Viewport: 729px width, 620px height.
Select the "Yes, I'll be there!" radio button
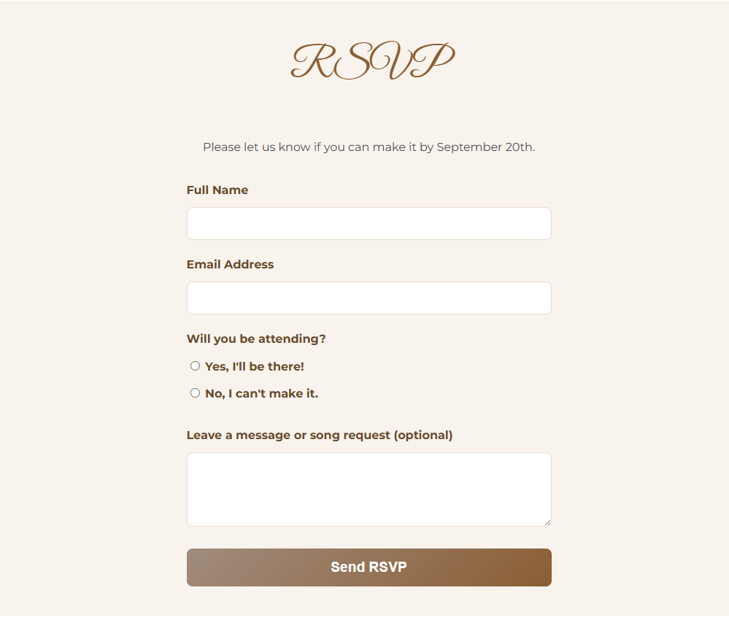195,366
